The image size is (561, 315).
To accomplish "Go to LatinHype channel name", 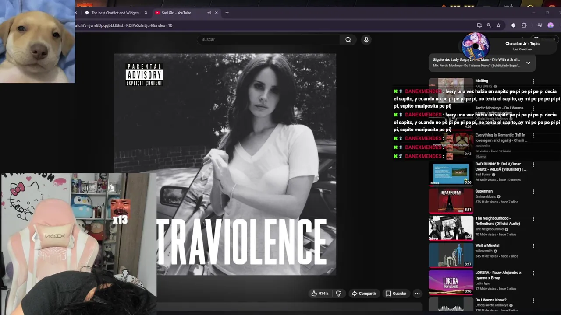I will click(483, 283).
